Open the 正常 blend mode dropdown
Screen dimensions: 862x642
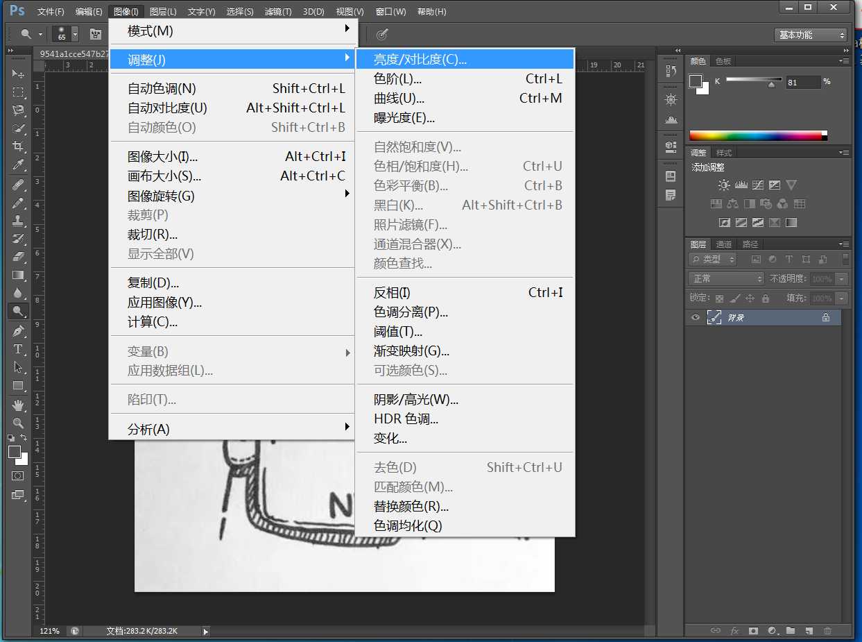pyautogui.click(x=725, y=278)
